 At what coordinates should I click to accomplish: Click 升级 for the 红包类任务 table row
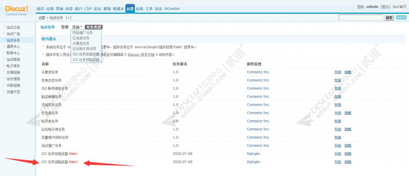click(x=338, y=113)
